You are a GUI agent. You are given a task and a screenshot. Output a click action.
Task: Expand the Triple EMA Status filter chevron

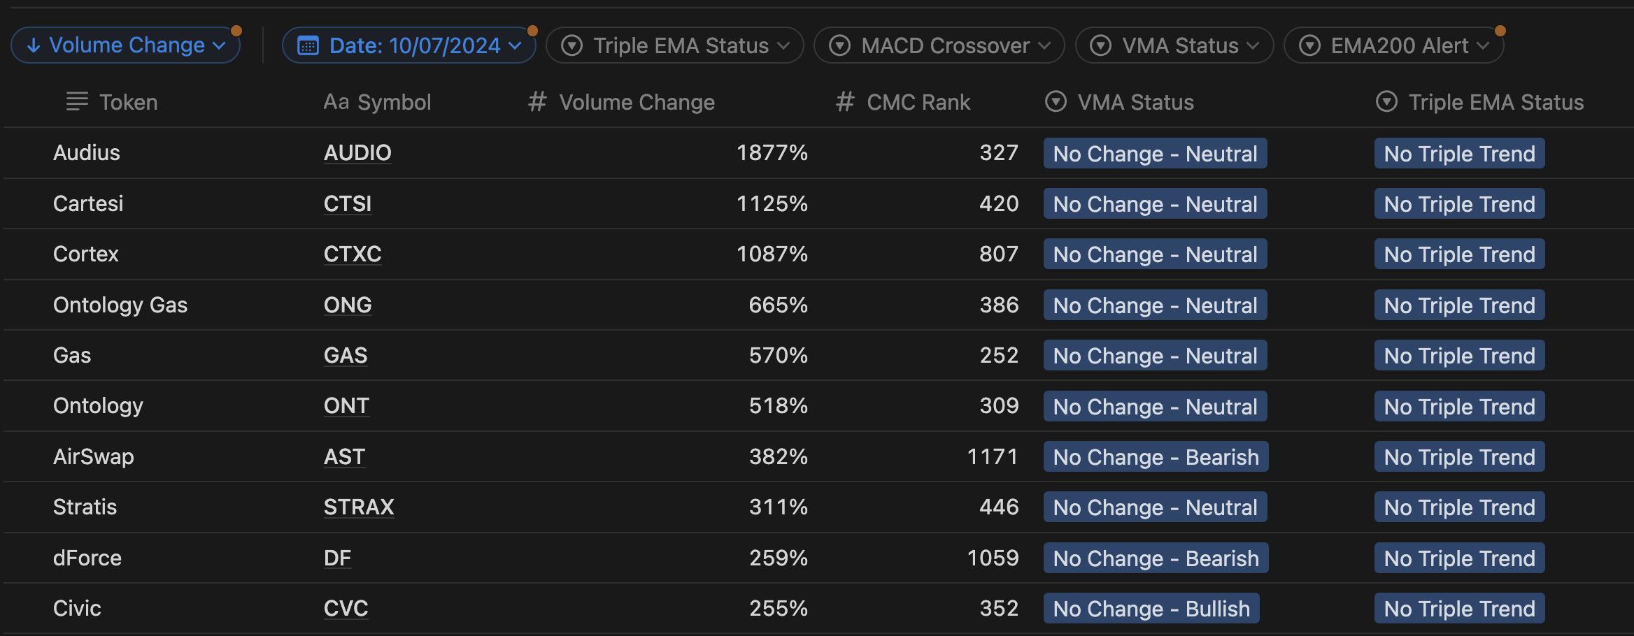click(784, 46)
